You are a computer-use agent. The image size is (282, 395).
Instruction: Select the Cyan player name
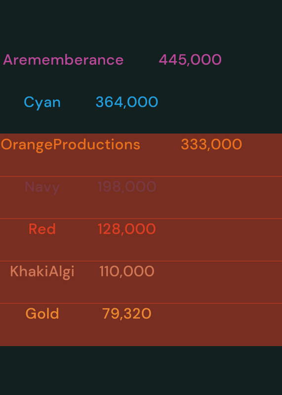42,102
